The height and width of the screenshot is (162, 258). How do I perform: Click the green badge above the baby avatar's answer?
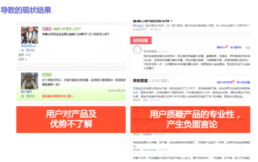click(47, 75)
